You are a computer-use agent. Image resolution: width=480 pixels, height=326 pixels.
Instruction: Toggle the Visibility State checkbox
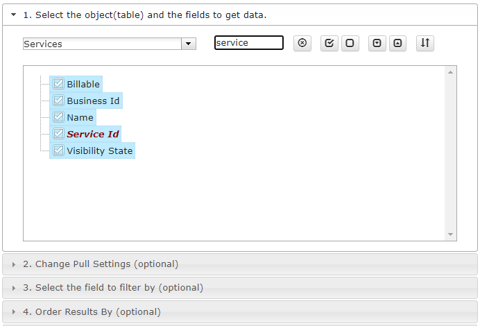tap(58, 151)
